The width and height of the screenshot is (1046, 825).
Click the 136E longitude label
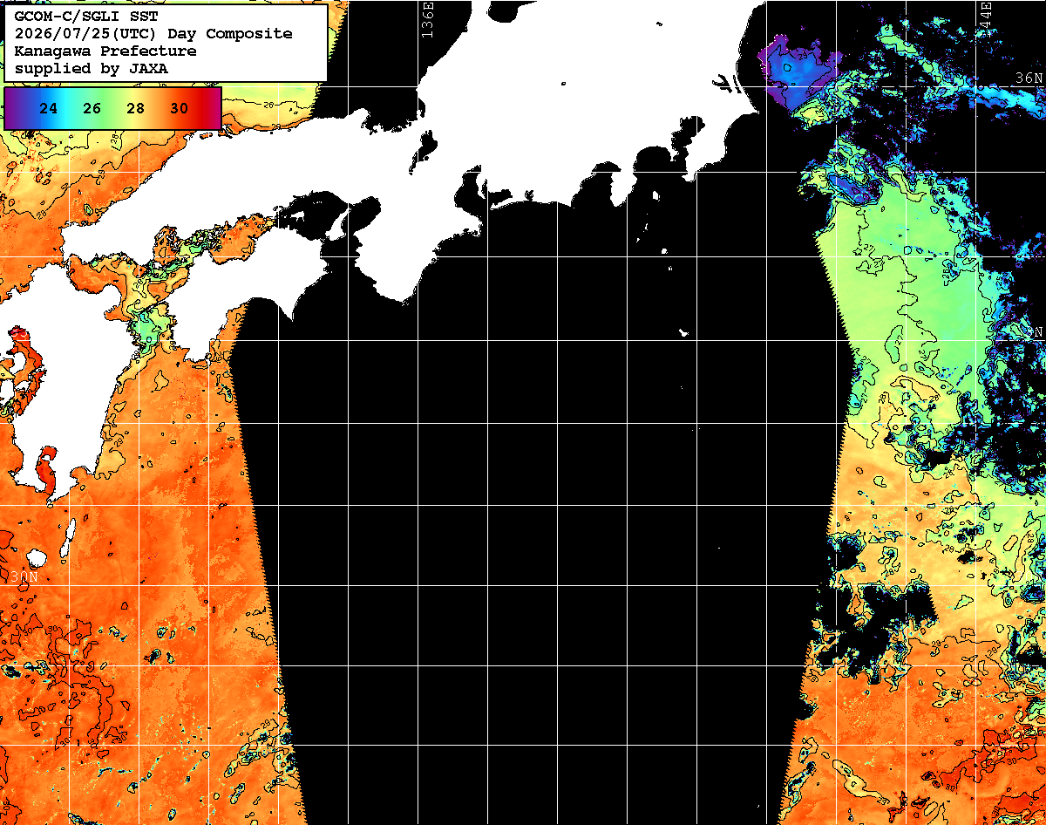pyautogui.click(x=427, y=18)
